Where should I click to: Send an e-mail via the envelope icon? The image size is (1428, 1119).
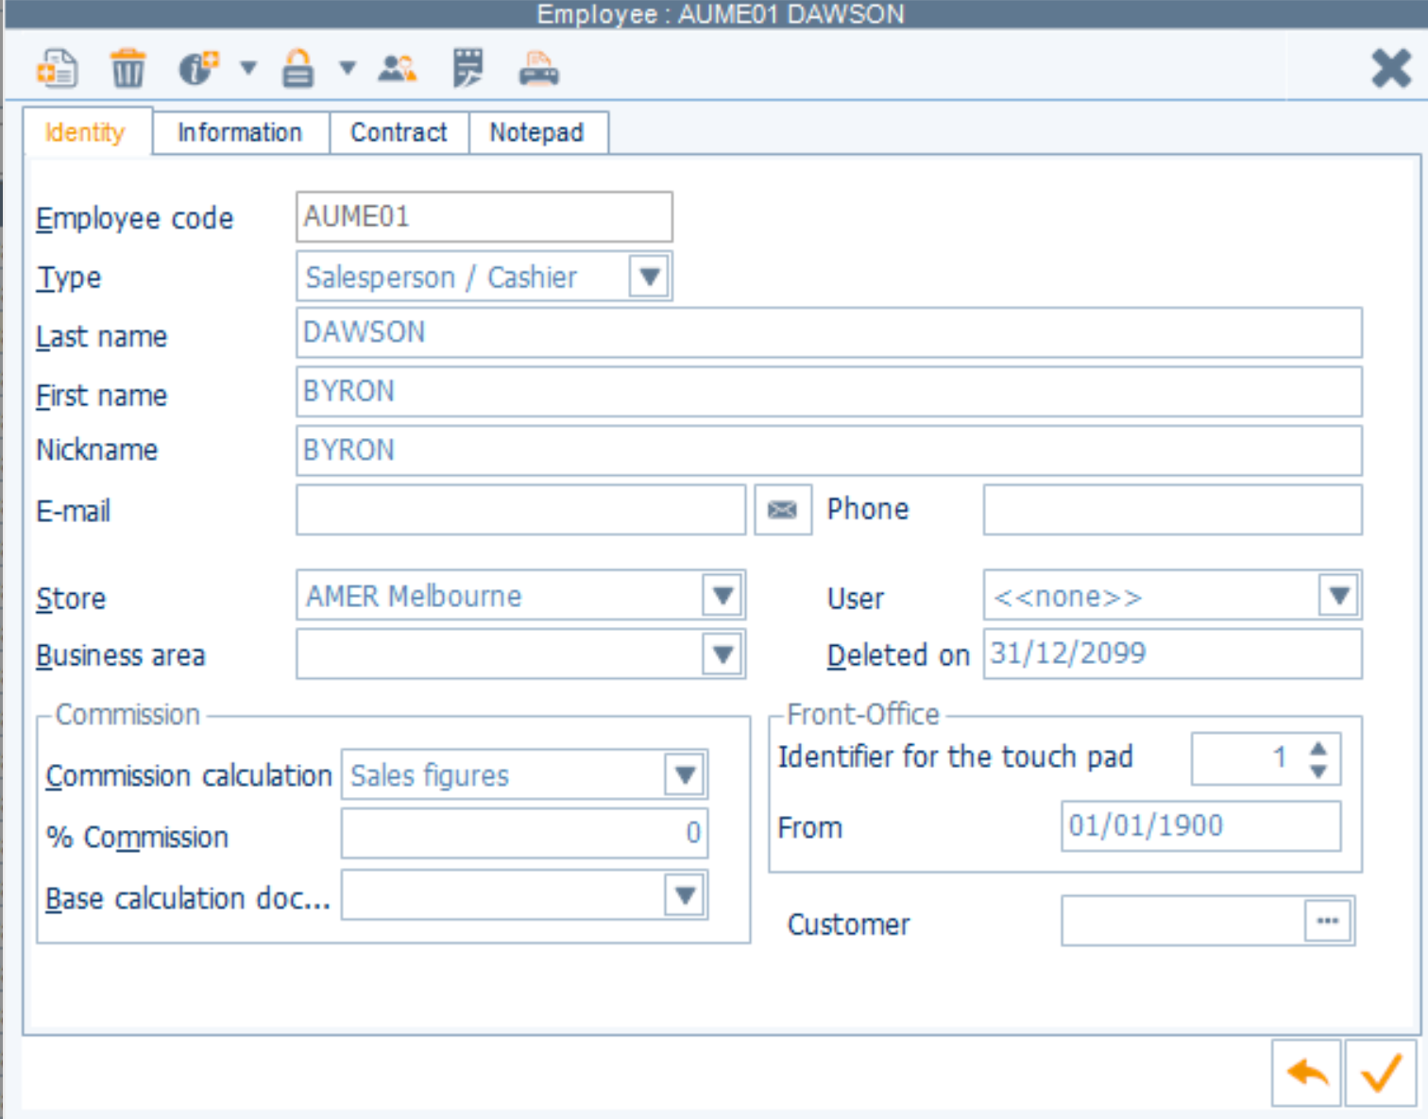(x=783, y=509)
